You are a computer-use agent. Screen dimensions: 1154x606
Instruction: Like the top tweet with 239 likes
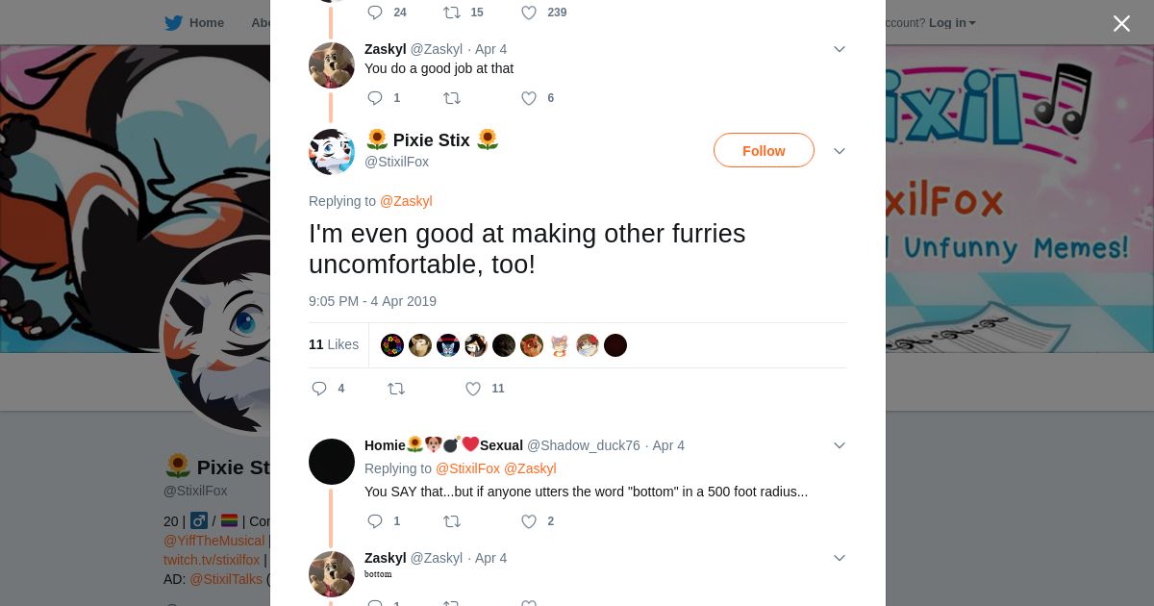[529, 13]
